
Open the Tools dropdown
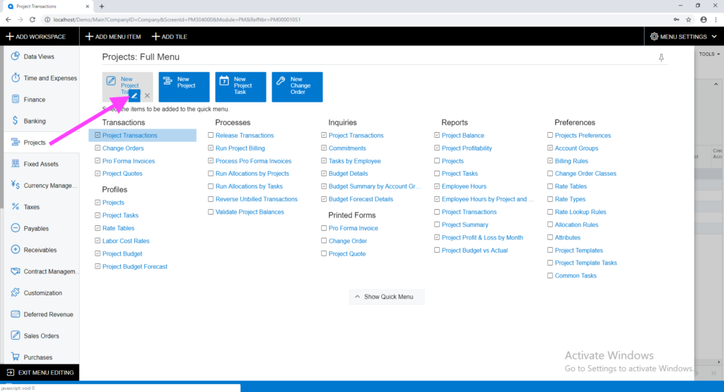[709, 54]
